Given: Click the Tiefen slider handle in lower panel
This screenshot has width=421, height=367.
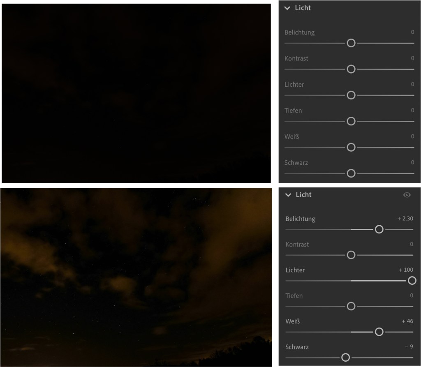Looking at the screenshot, I should pyautogui.click(x=351, y=306).
